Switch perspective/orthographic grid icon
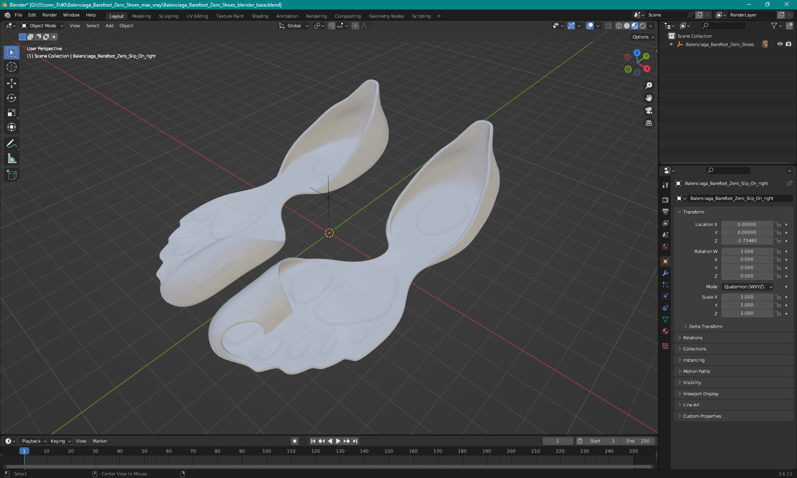The width and height of the screenshot is (797, 478). (649, 123)
